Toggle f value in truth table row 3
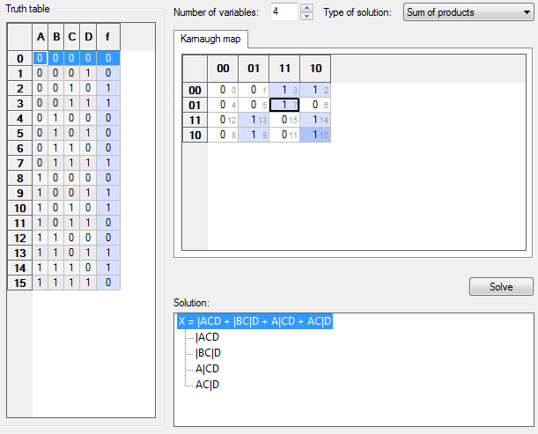538x434 pixels. 108,103
